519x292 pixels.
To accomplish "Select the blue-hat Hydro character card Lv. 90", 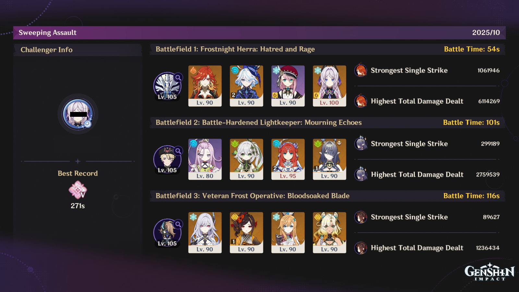I will pos(247,86).
